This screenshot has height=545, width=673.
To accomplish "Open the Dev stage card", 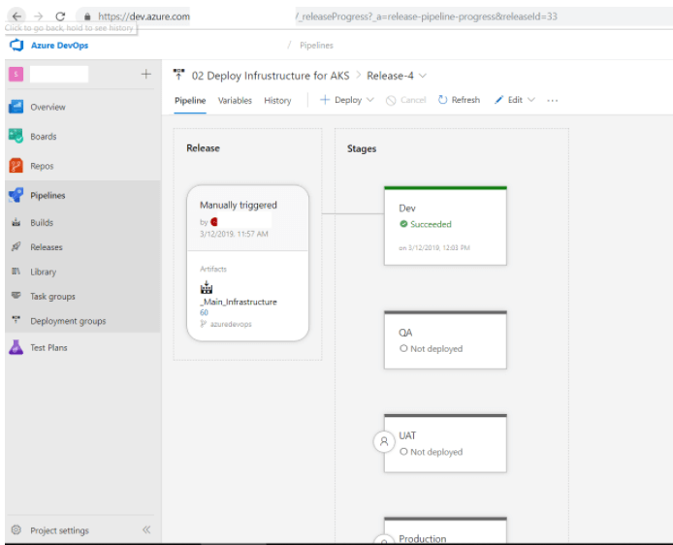I will [445, 226].
